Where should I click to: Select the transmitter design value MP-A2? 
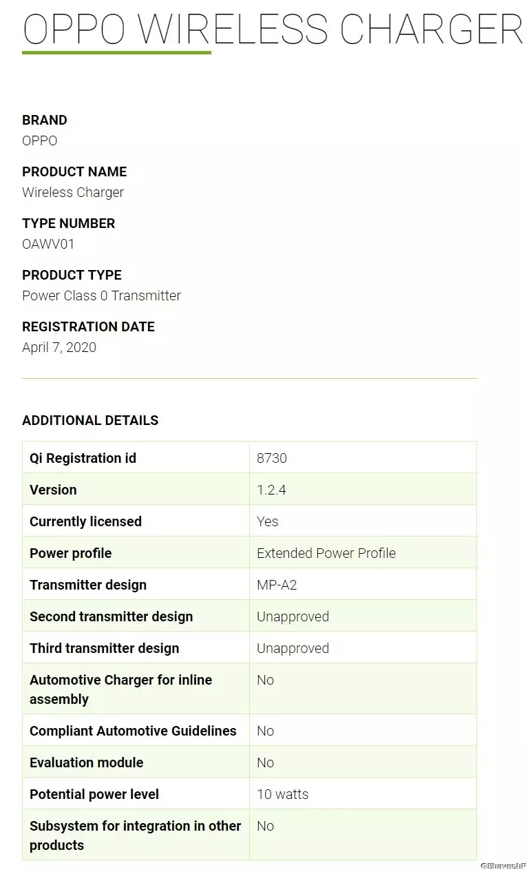coord(277,585)
